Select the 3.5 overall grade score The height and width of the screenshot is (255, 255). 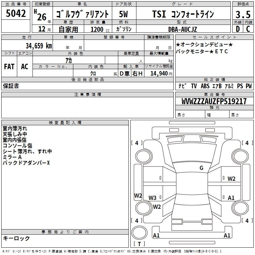coord(243,14)
